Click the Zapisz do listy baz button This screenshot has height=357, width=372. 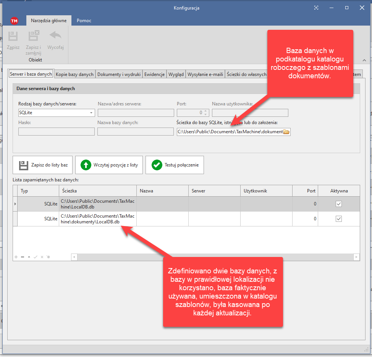pos(43,165)
